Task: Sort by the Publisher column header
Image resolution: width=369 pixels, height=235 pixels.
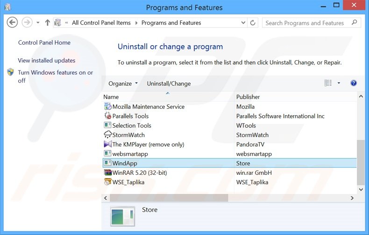Action: coord(296,97)
